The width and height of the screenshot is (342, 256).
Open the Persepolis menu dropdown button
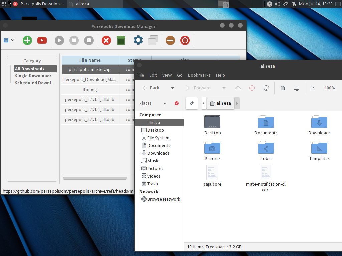[9, 40]
